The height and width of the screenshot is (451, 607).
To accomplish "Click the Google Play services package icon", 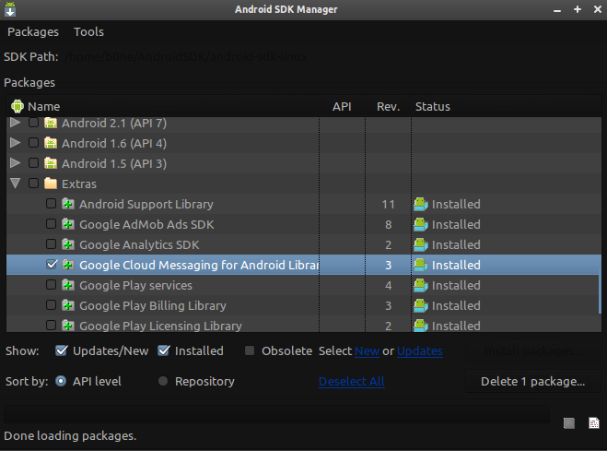I will click(x=68, y=285).
